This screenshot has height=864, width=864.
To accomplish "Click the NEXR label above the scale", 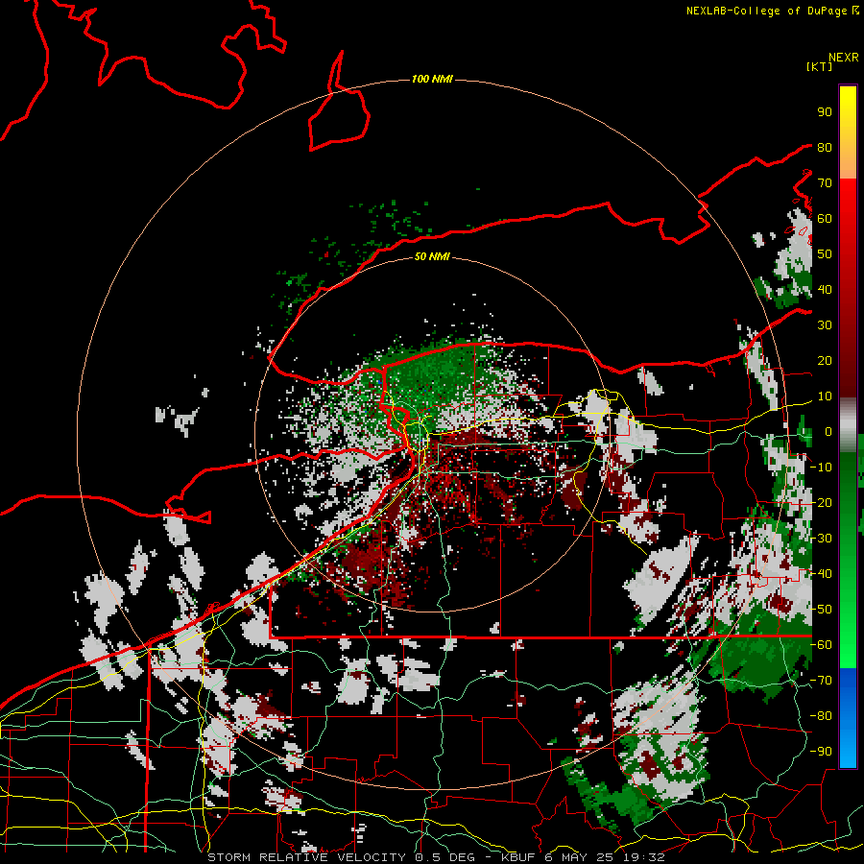I will pos(843,58).
